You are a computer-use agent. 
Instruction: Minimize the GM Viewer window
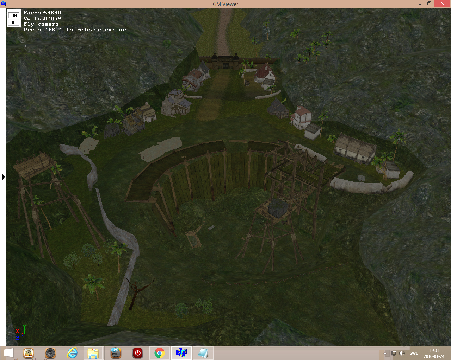point(420,4)
